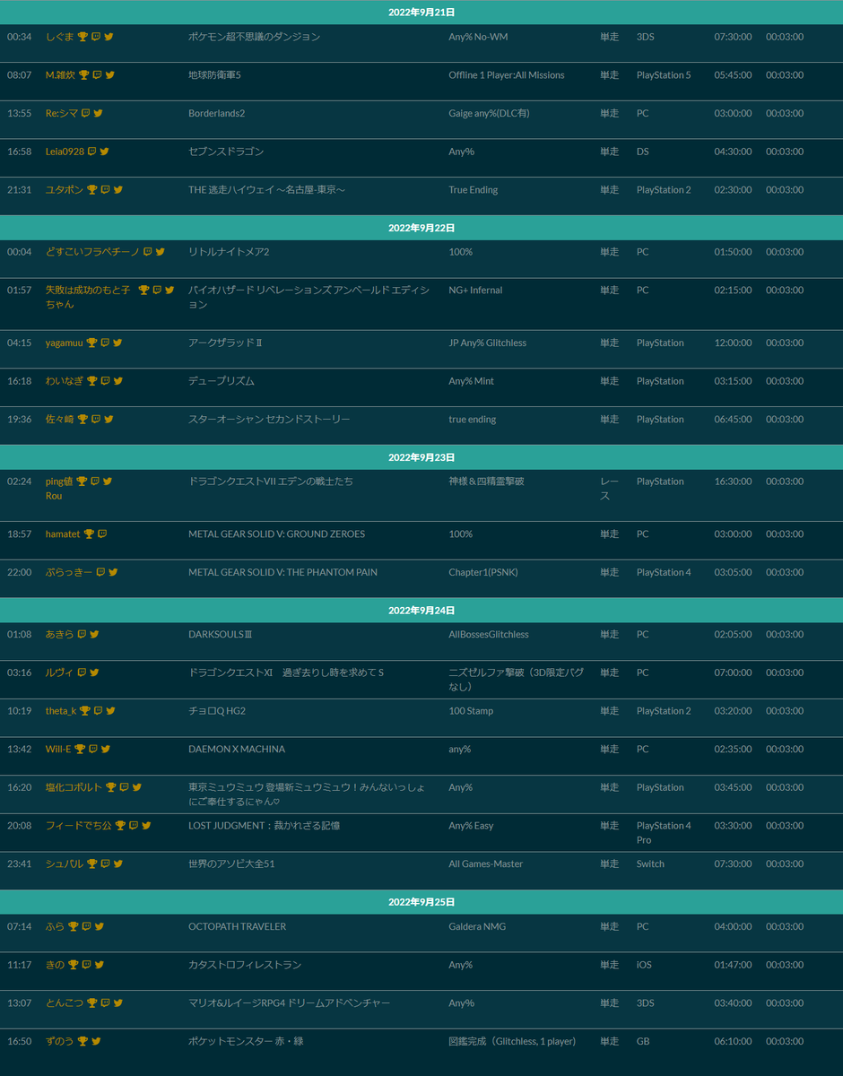Open 佐々崎's Twitter icon
The width and height of the screenshot is (843, 1076).
coord(109,419)
